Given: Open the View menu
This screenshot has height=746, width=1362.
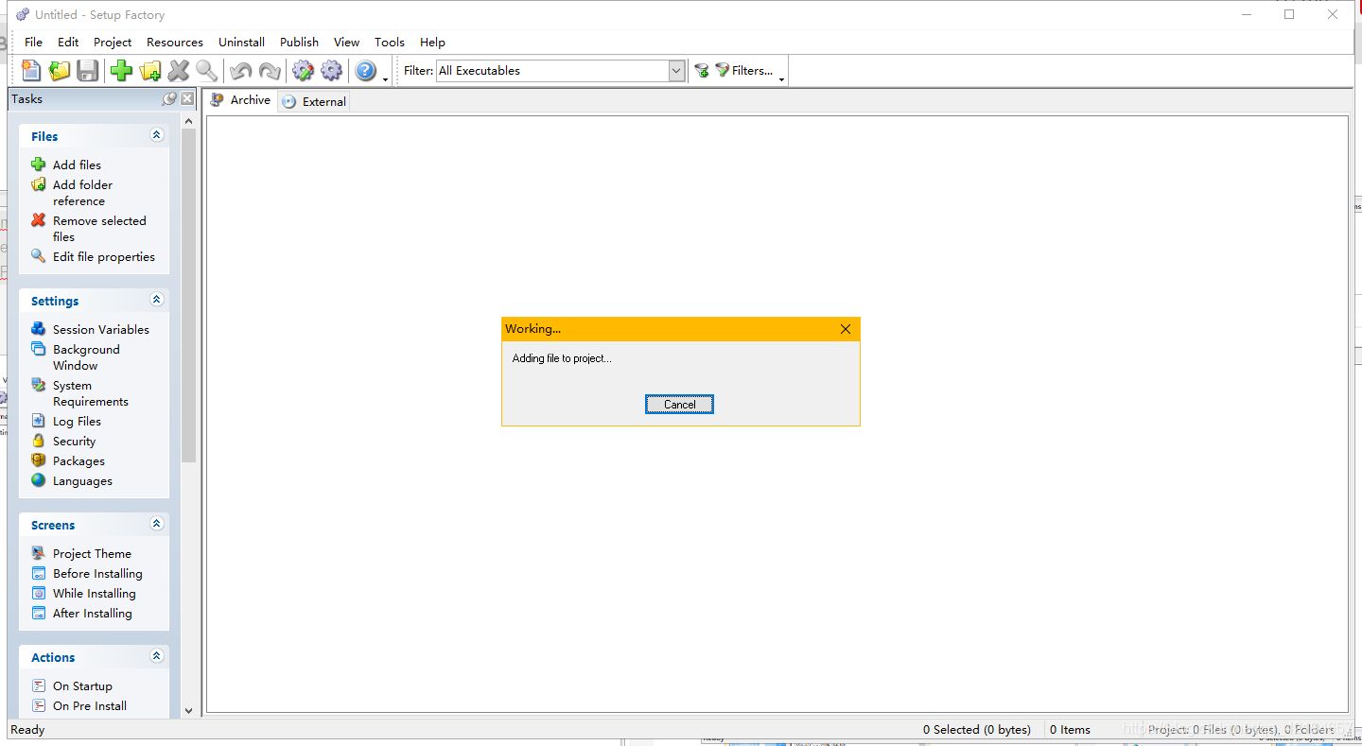Looking at the screenshot, I should point(346,42).
